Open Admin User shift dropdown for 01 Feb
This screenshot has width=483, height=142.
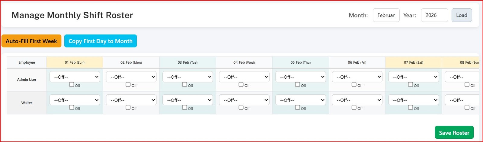click(75, 77)
